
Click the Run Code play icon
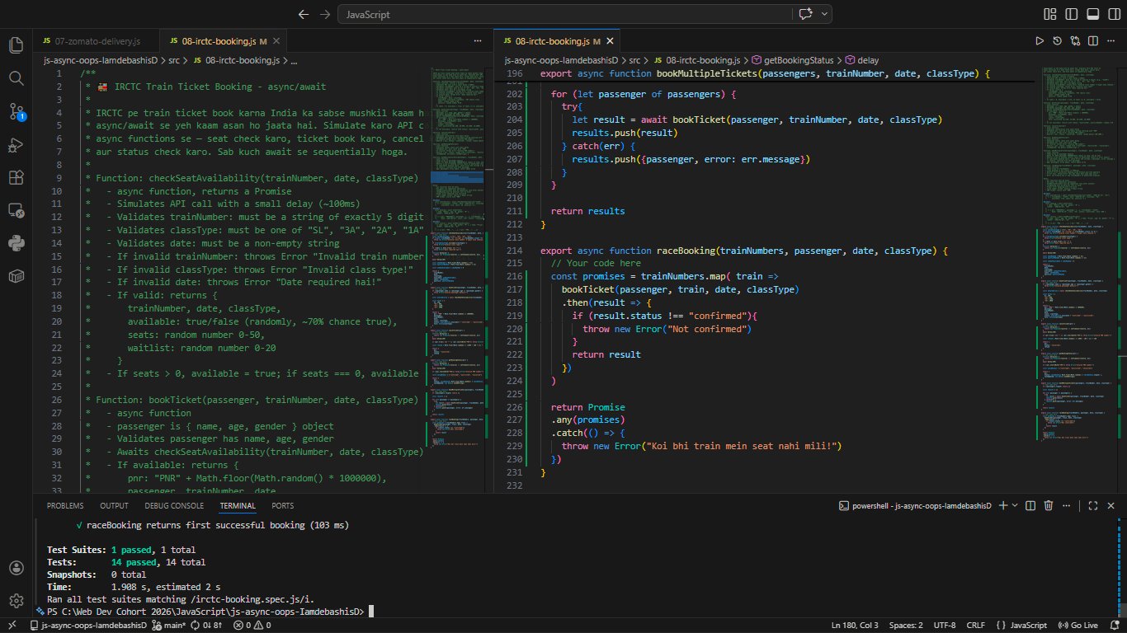(x=1040, y=40)
